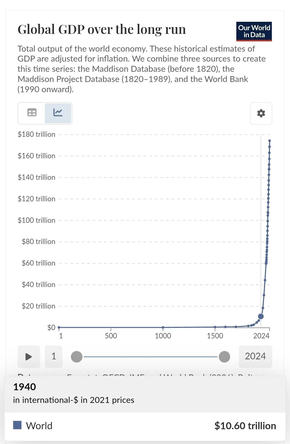Click the data point at year 1000

coord(163,327)
